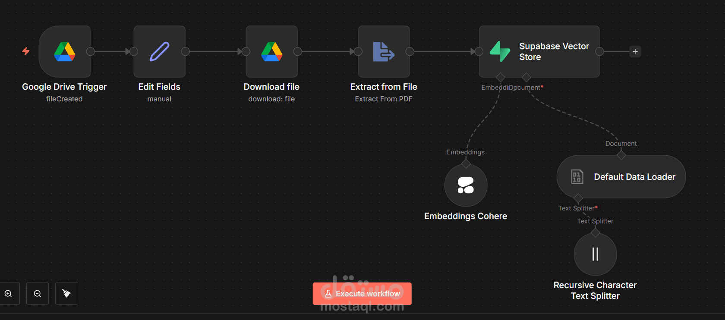725x320 pixels.
Task: Click the diamond atop Recursive Text Splitter node
Action: (596, 233)
